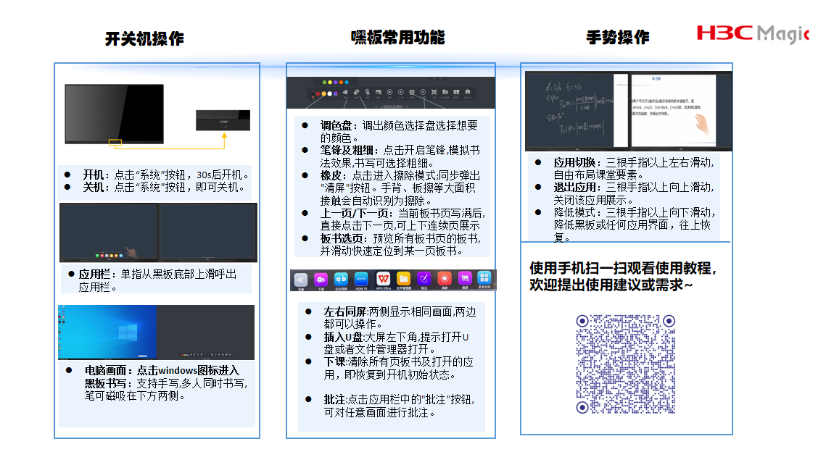Click the 手势操作 heading
The image size is (826, 452).
tap(617, 38)
